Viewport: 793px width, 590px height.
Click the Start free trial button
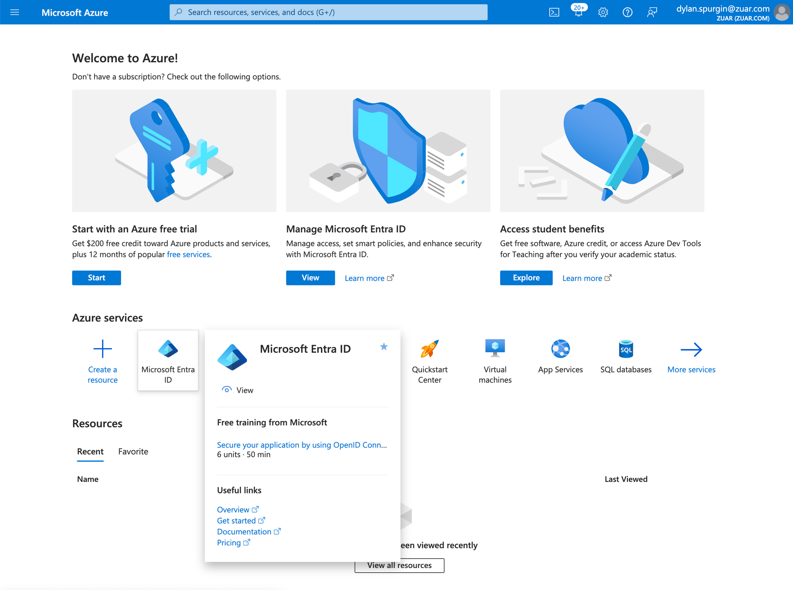pyautogui.click(x=97, y=278)
